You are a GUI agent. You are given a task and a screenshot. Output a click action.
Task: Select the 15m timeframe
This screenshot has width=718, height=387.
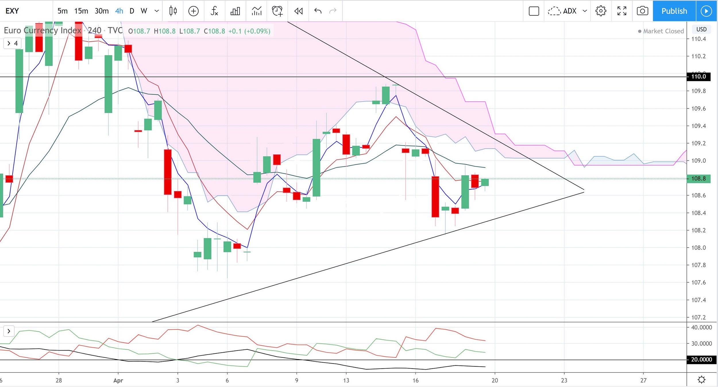point(81,11)
